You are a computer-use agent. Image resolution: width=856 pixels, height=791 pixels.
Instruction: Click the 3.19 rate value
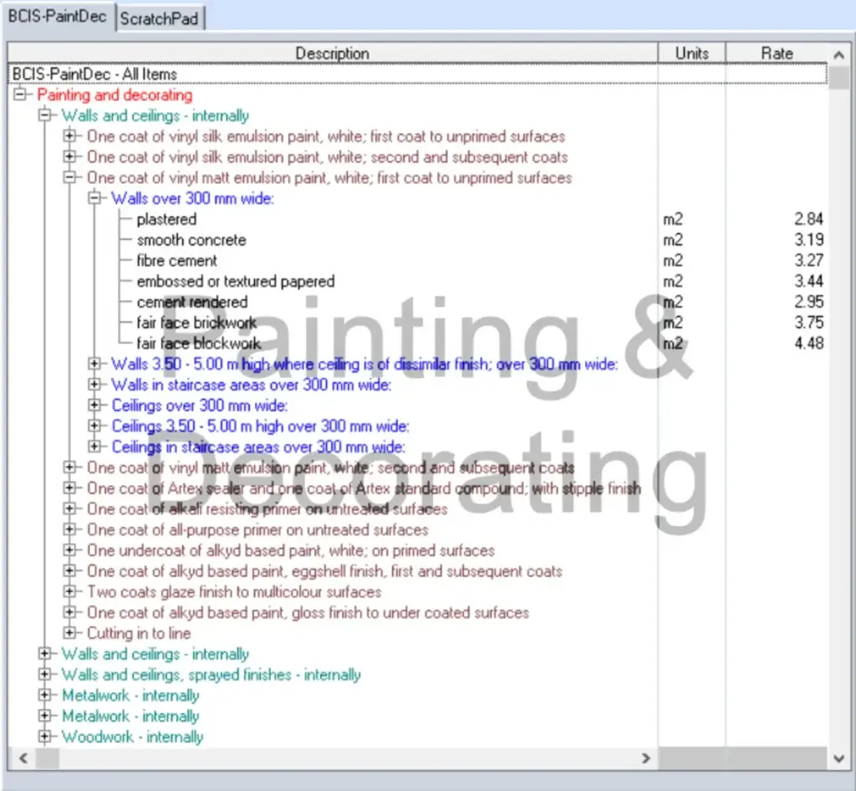click(x=808, y=240)
